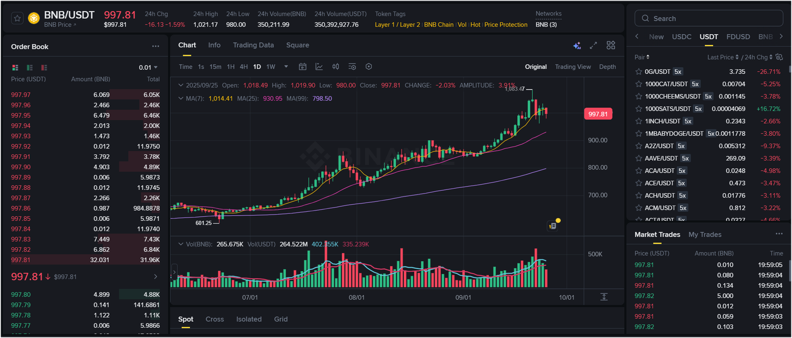The width and height of the screenshot is (792, 338).
Task: Open the go-to-date calendar icon
Action: point(302,67)
